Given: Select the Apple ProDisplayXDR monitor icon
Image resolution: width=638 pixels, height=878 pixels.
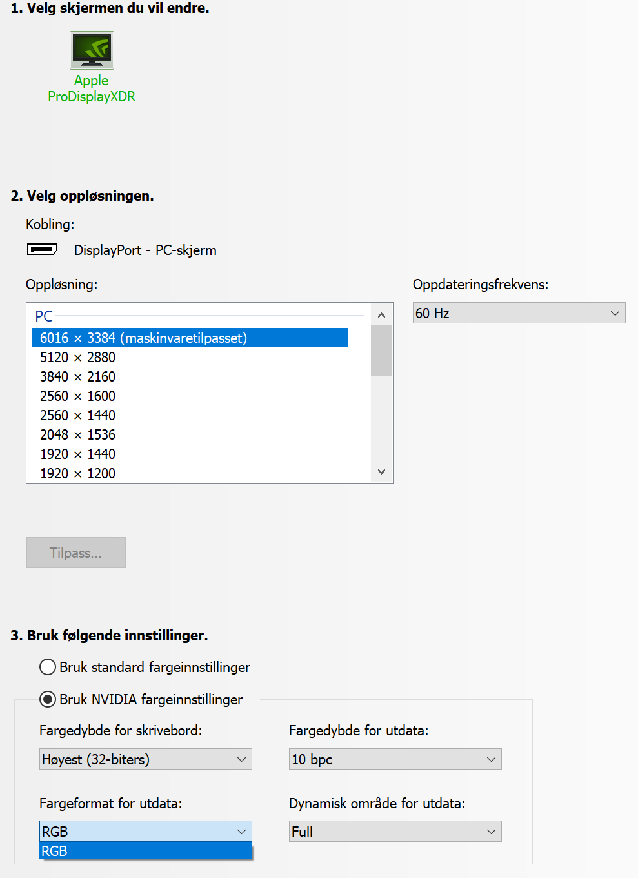Looking at the screenshot, I should tap(92, 50).
